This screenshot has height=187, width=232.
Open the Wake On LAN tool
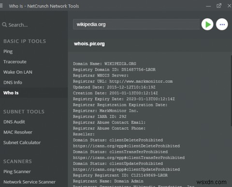18,72
